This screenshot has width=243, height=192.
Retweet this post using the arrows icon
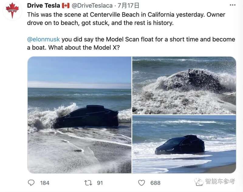click(88, 183)
